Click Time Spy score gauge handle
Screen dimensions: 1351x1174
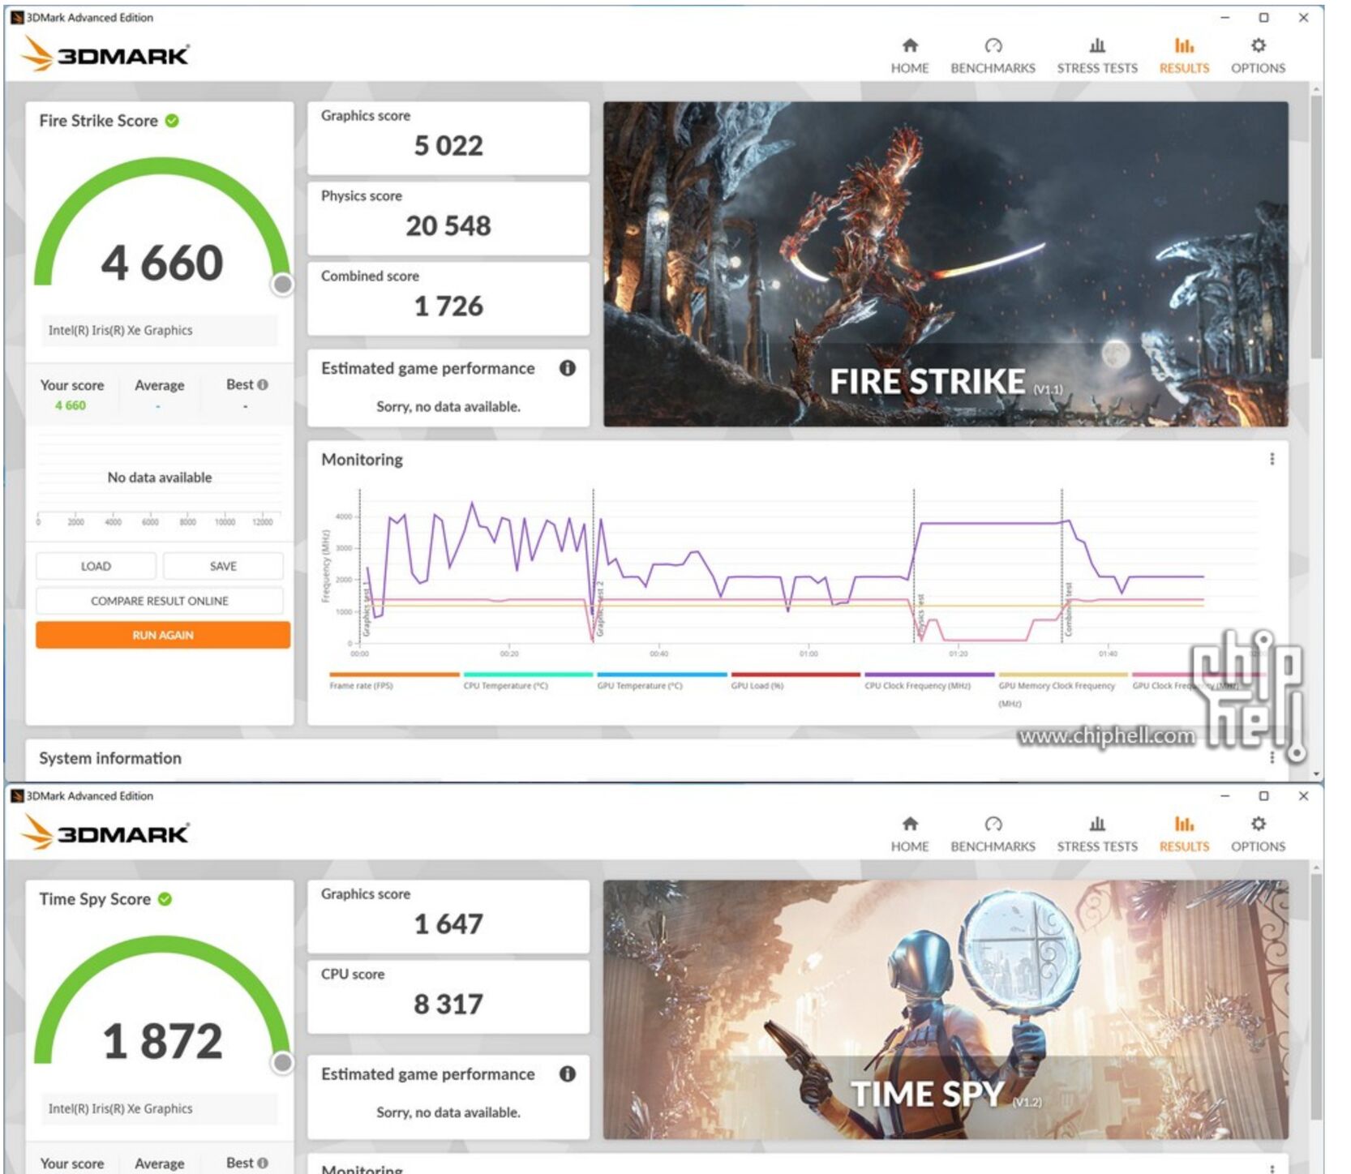pyautogui.click(x=282, y=1063)
